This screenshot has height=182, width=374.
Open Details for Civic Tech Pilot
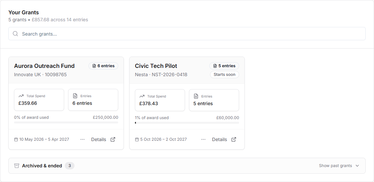(219, 139)
